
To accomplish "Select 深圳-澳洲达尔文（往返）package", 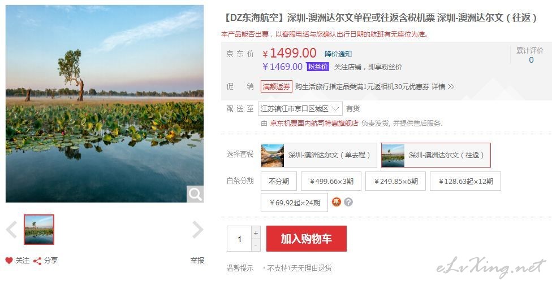I will [436, 155].
